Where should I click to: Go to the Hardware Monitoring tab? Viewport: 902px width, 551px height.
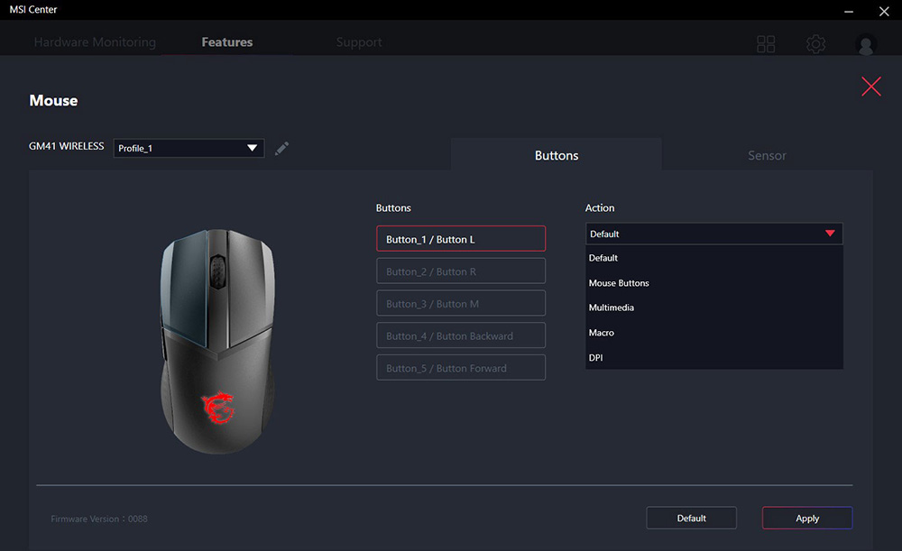click(95, 41)
